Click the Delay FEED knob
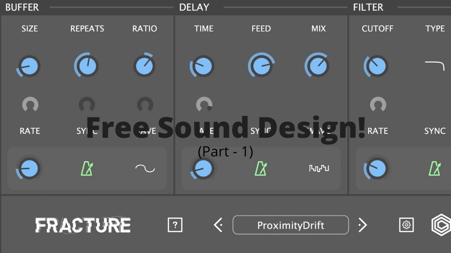Screen dimensions: 451x253 [261, 66]
